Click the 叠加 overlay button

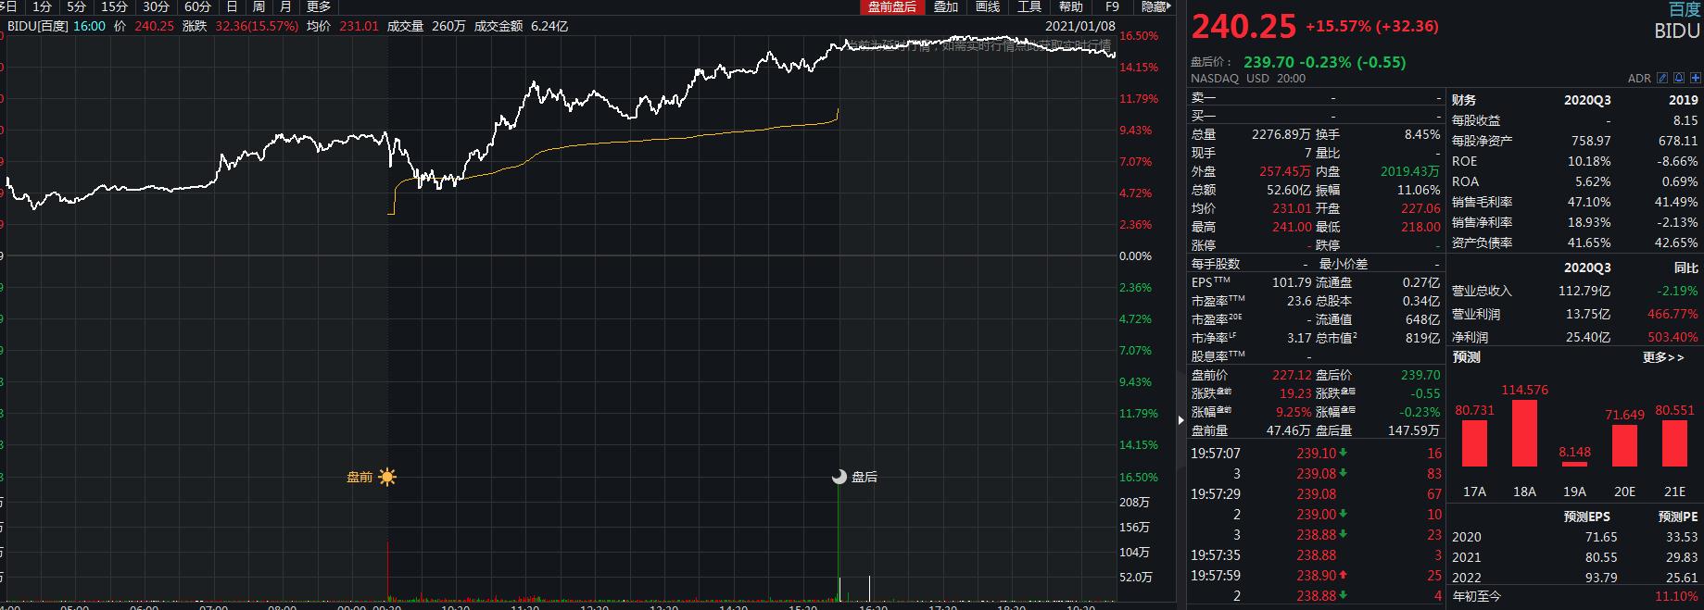point(946,6)
